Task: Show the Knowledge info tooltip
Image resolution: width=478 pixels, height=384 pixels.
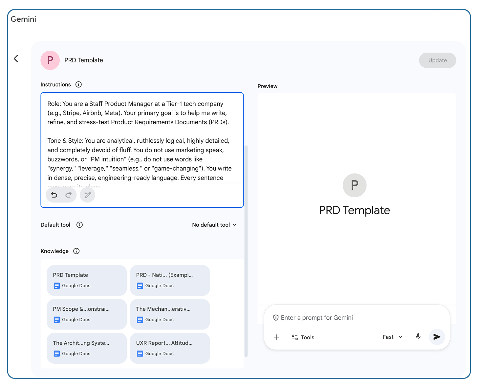Action: (x=76, y=251)
